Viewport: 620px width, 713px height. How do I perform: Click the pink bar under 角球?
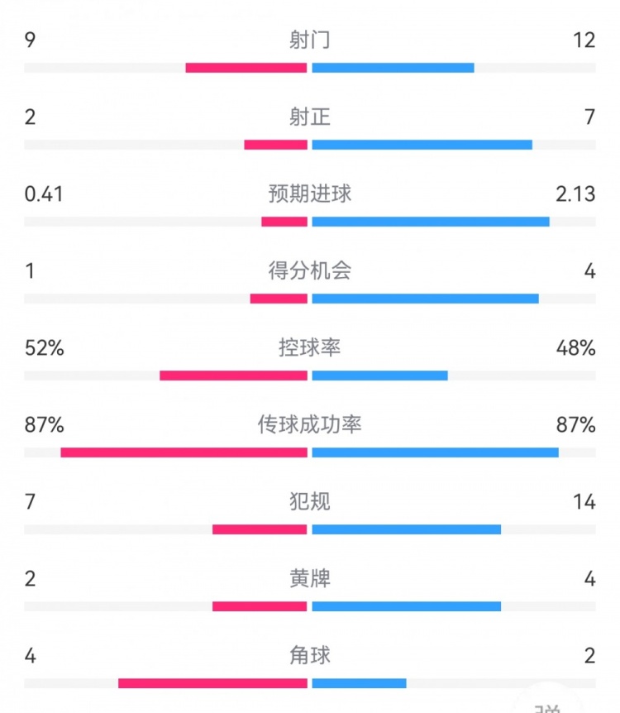[x=212, y=683]
